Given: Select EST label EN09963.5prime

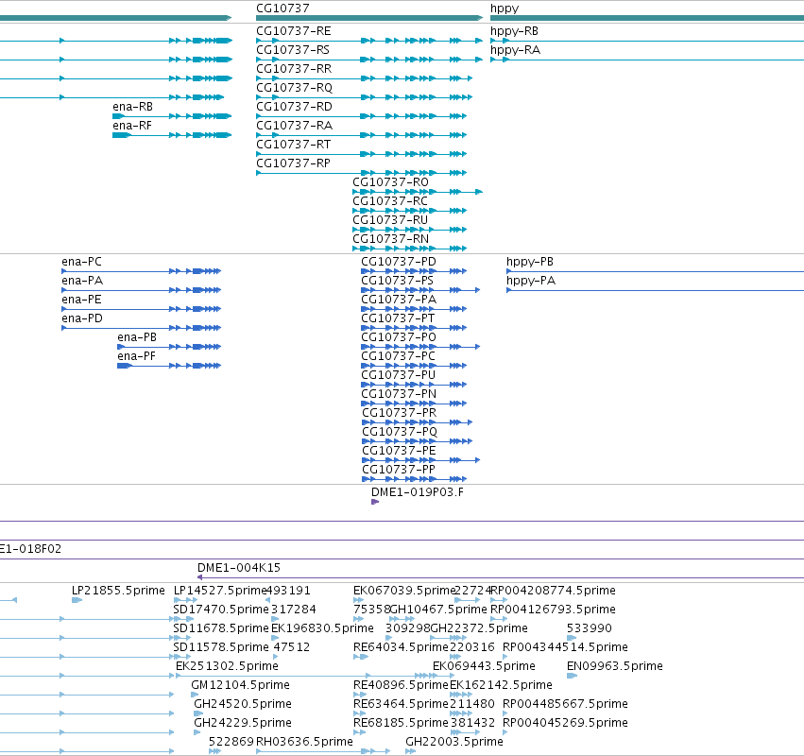Looking at the screenshot, I should coord(614,666).
